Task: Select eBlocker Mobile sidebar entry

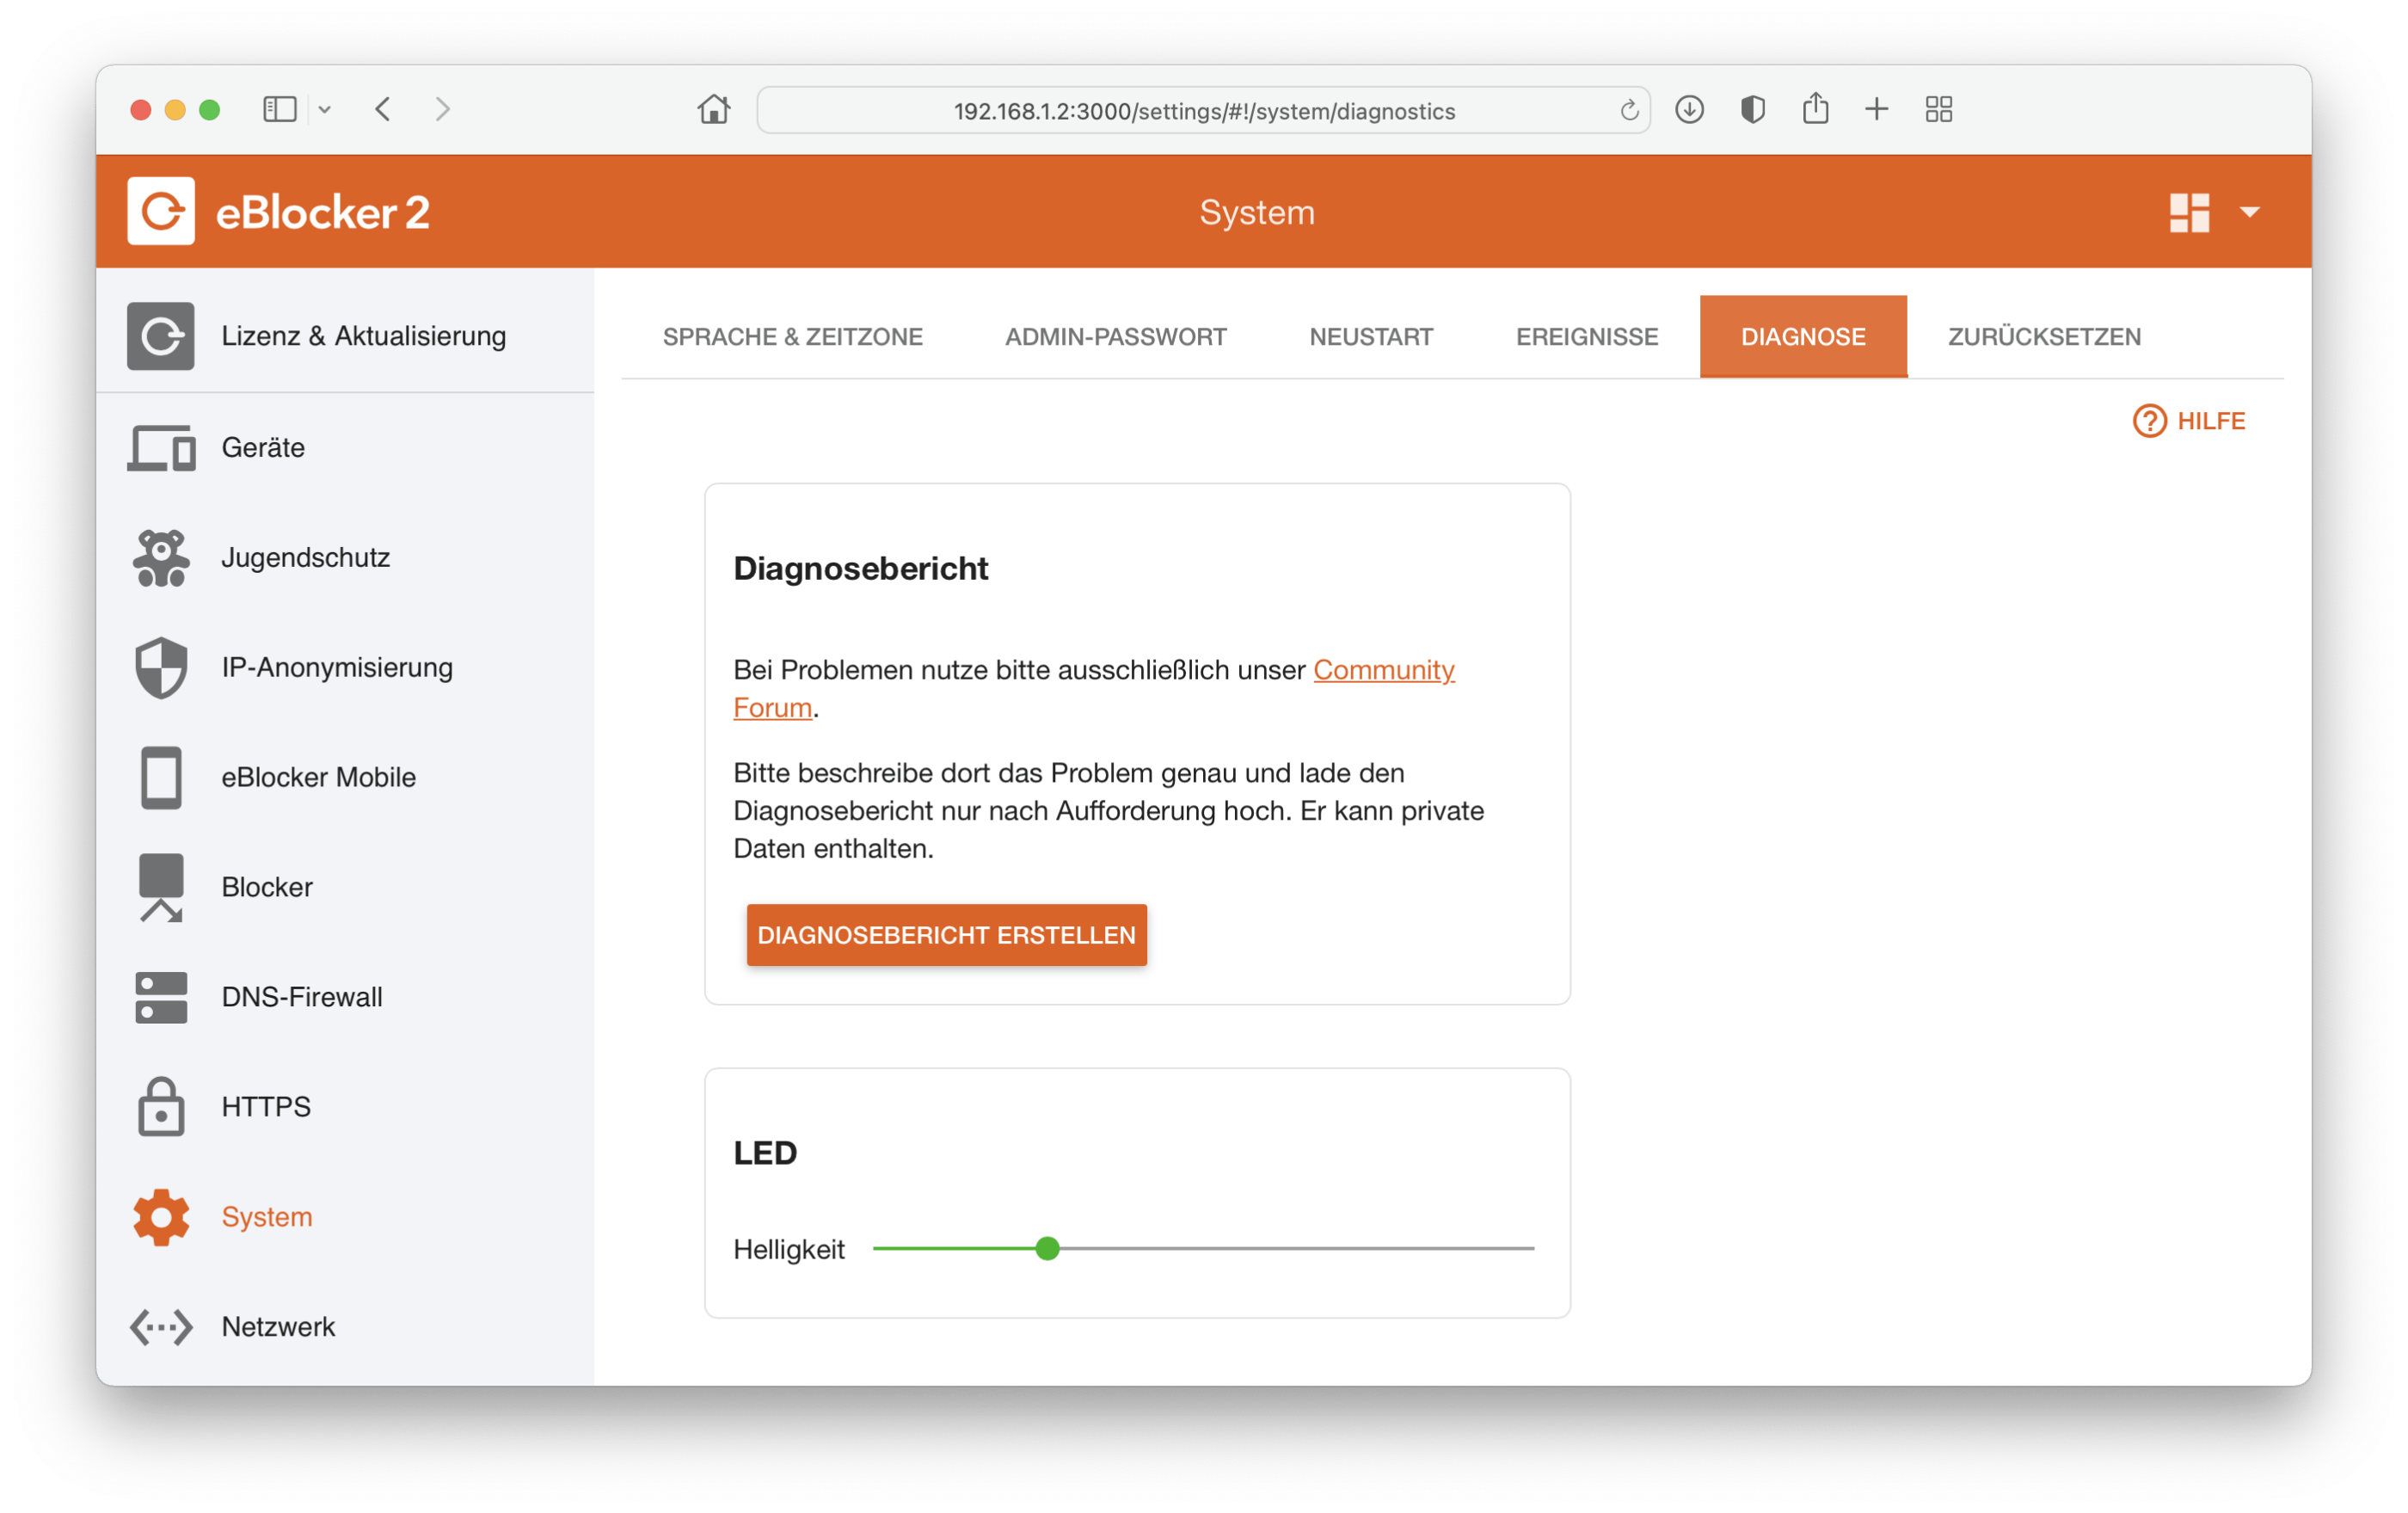Action: click(345, 777)
